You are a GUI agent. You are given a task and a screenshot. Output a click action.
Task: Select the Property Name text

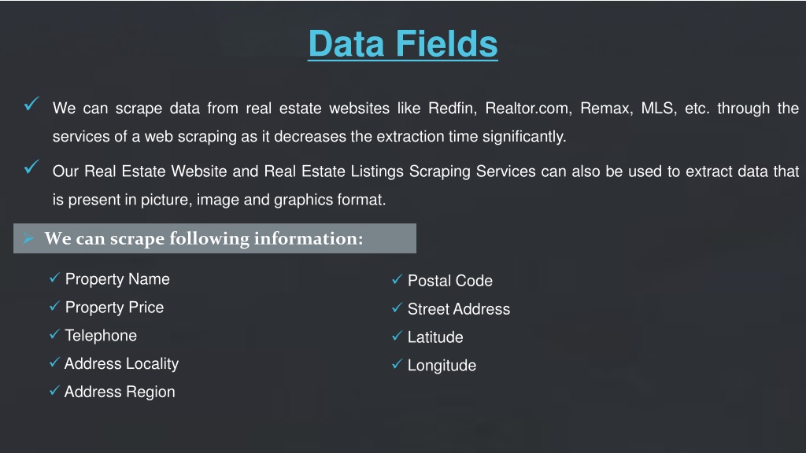pyautogui.click(x=117, y=279)
